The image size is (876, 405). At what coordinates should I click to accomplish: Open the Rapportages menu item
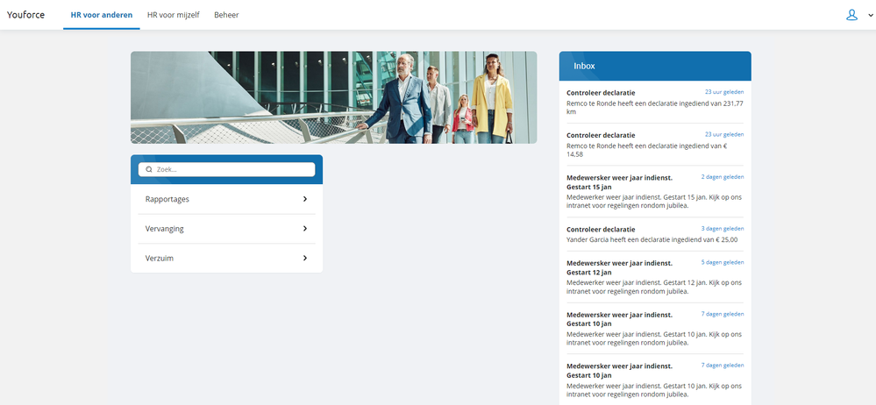tap(227, 199)
